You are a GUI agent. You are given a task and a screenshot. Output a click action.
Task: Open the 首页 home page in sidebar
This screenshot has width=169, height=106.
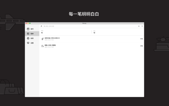(32, 29)
